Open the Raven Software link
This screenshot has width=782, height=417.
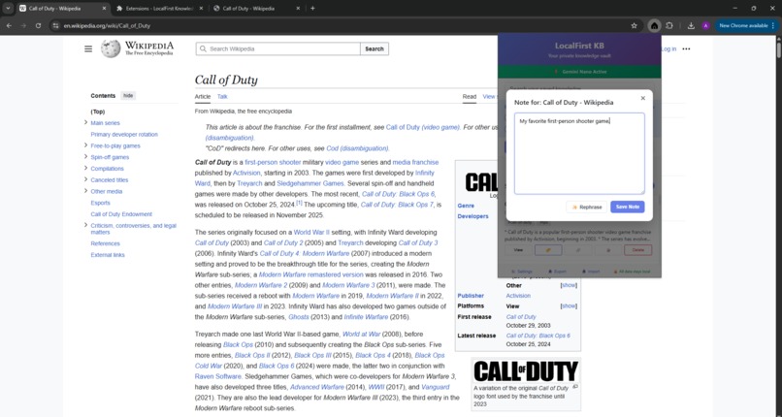click(x=218, y=376)
